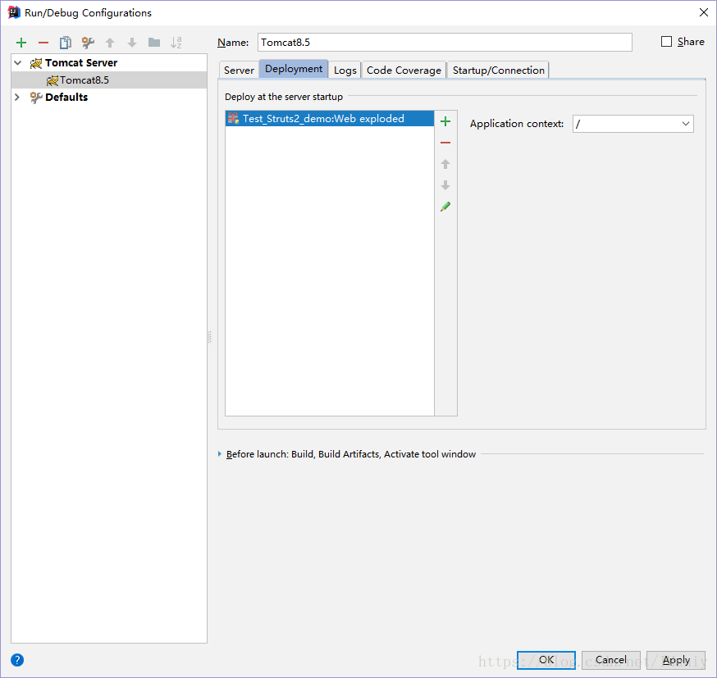Screen dimensions: 717x678
Task: Enable the Share checkbox
Action: tap(667, 42)
